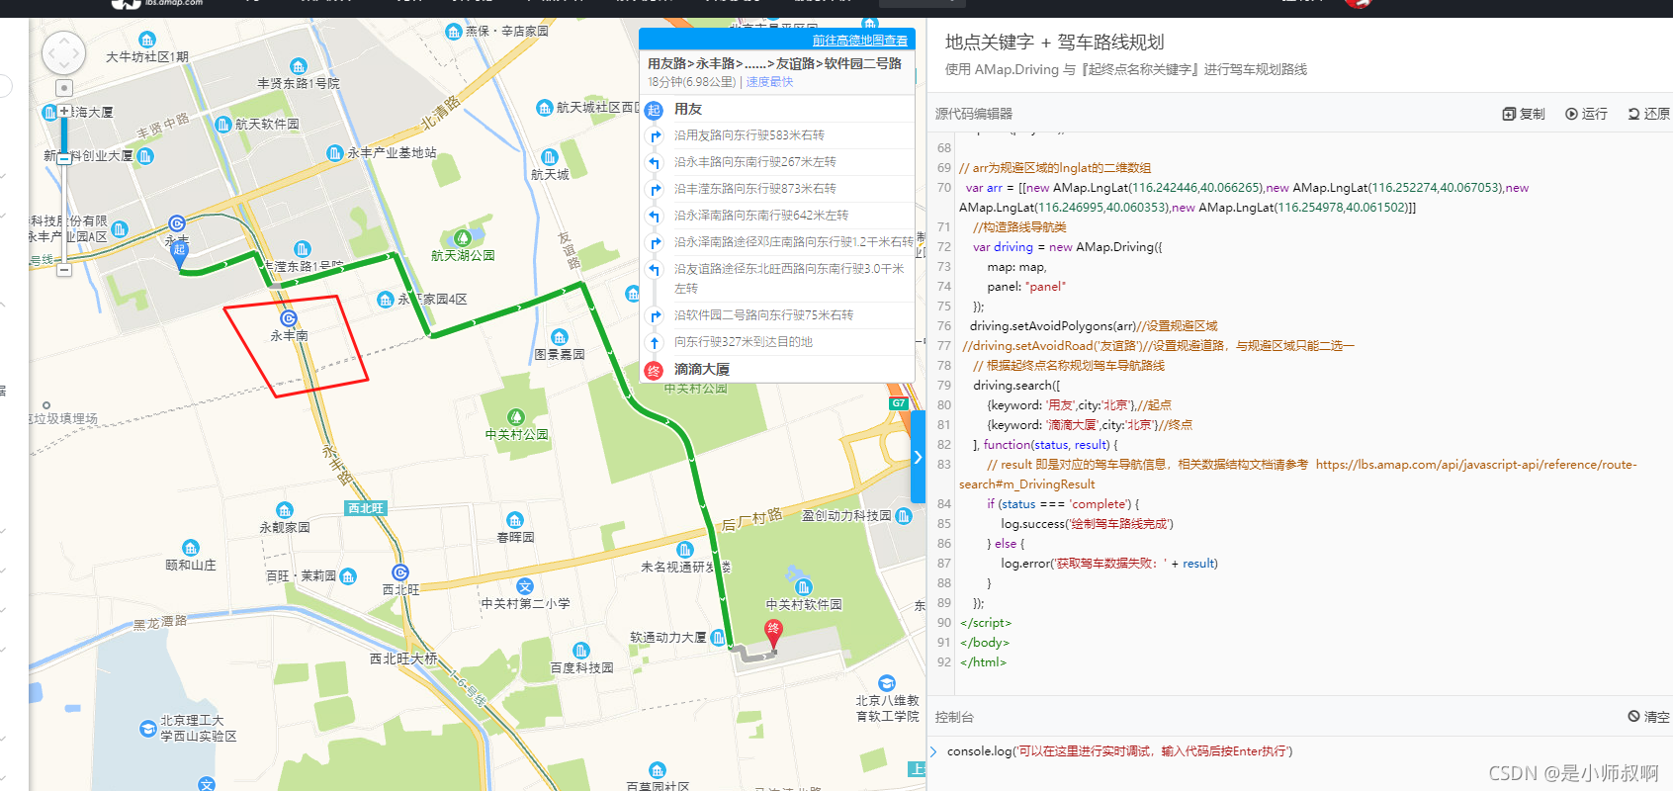Click route summary 用友路>永丰路 header
The width and height of the screenshot is (1673, 791).
pyautogui.click(x=774, y=63)
